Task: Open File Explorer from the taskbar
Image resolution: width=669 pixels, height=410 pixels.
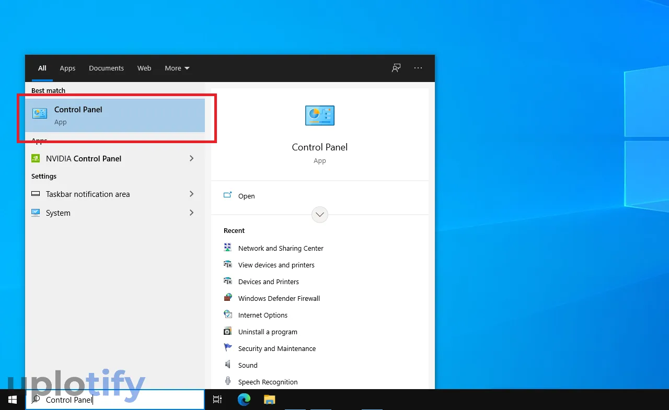Action: point(269,400)
